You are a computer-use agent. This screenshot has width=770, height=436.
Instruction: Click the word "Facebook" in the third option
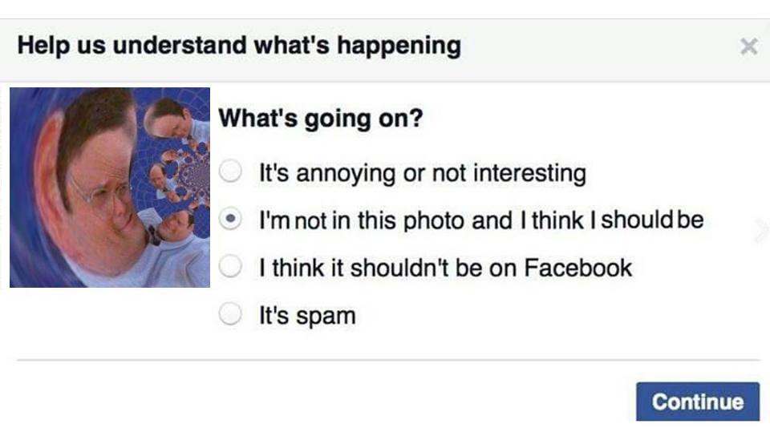point(578,267)
